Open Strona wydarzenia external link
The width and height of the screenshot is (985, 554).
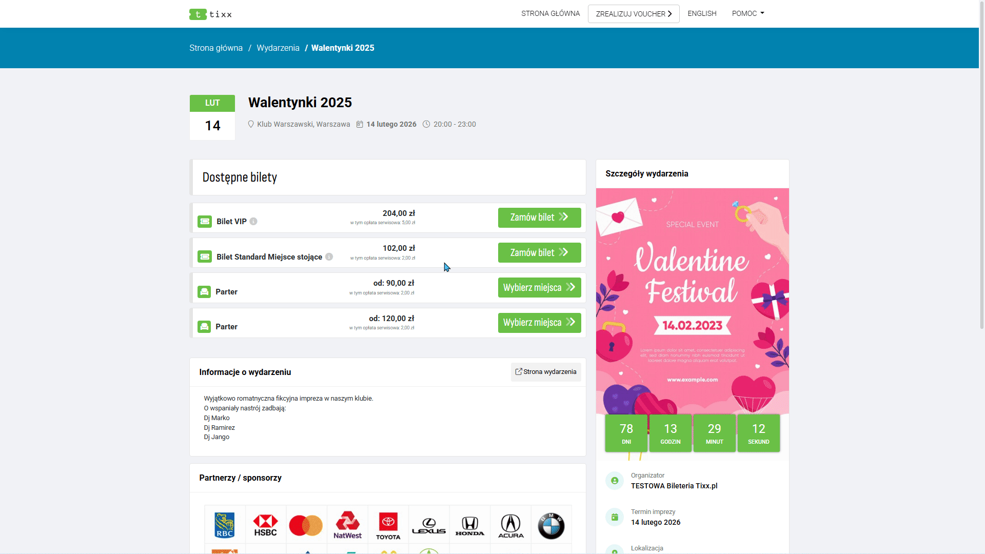545,372
